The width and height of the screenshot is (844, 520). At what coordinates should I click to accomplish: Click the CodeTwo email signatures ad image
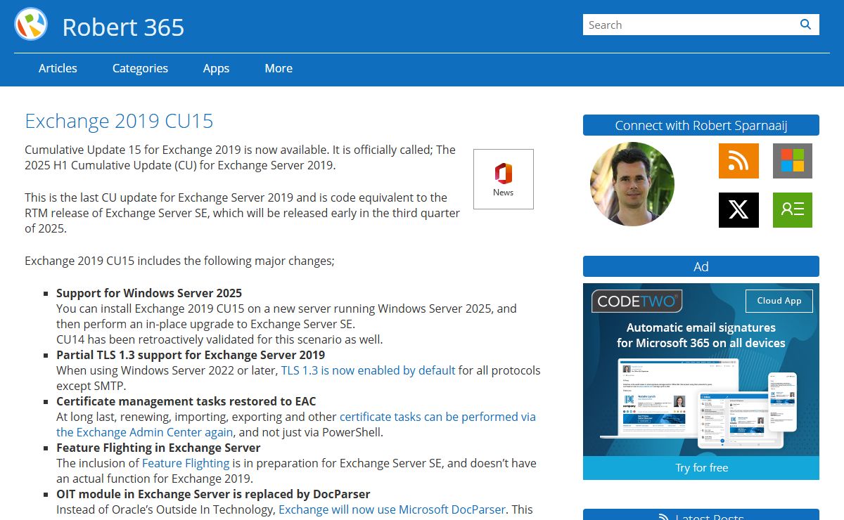tap(701, 382)
